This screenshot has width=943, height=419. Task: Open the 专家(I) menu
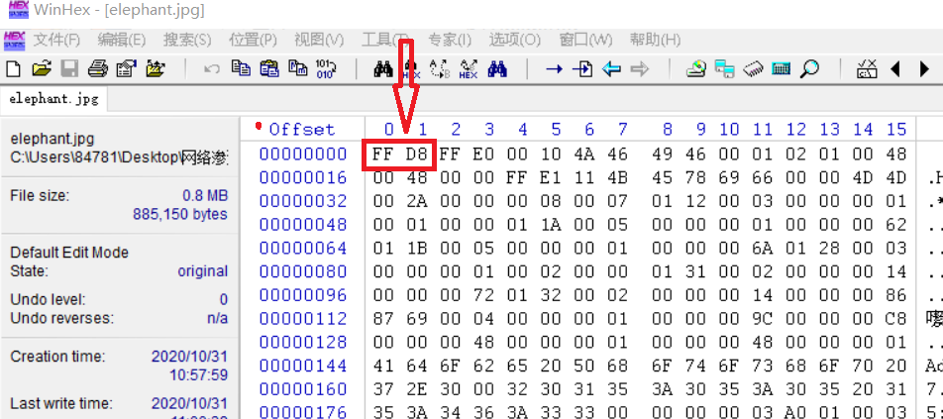click(450, 41)
